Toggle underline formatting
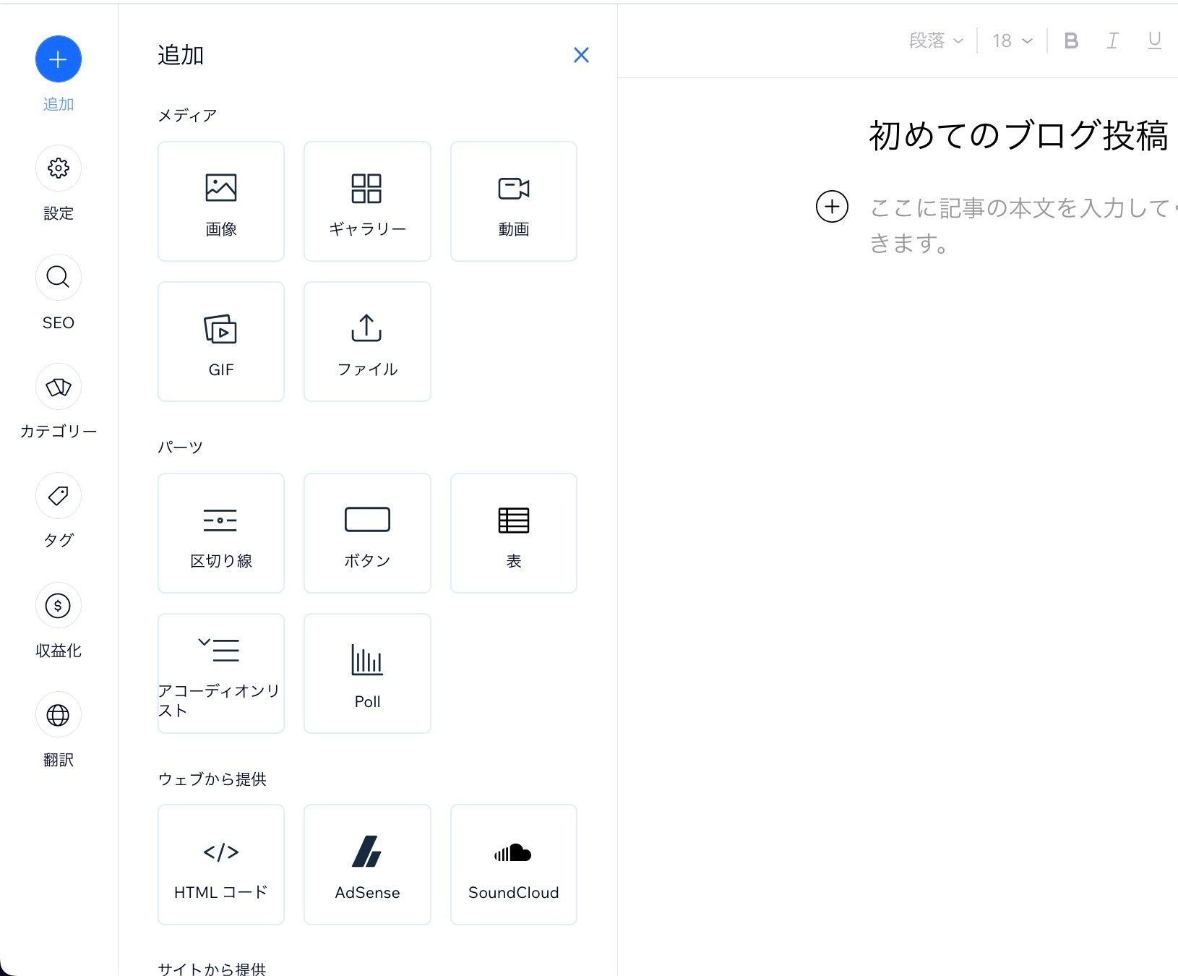Image resolution: width=1178 pixels, height=976 pixels. tap(1155, 40)
